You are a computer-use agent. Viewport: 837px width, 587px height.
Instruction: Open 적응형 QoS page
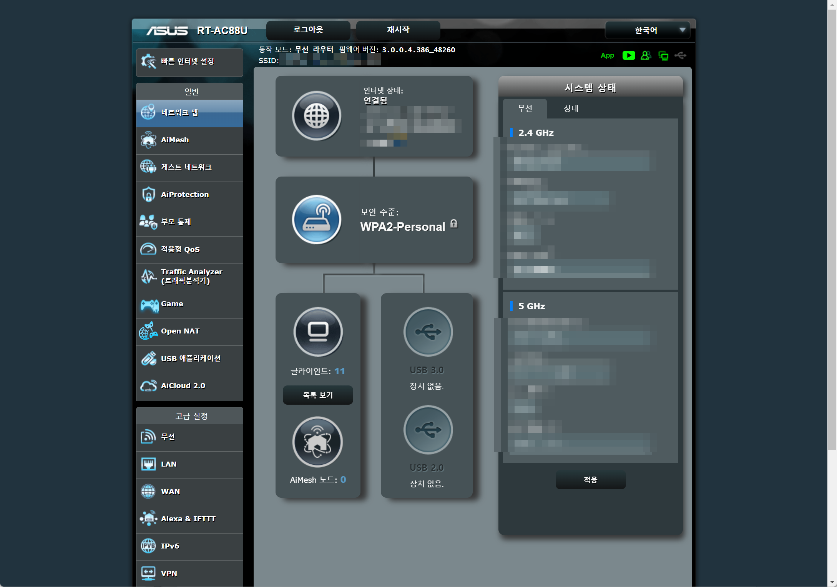click(x=189, y=250)
